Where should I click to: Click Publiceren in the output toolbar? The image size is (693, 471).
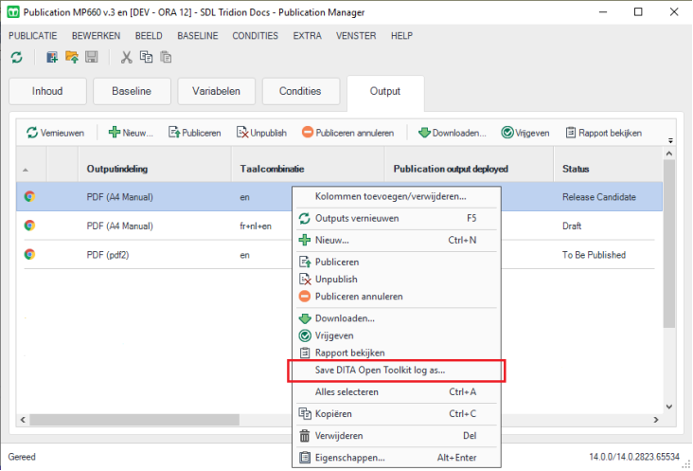click(194, 133)
